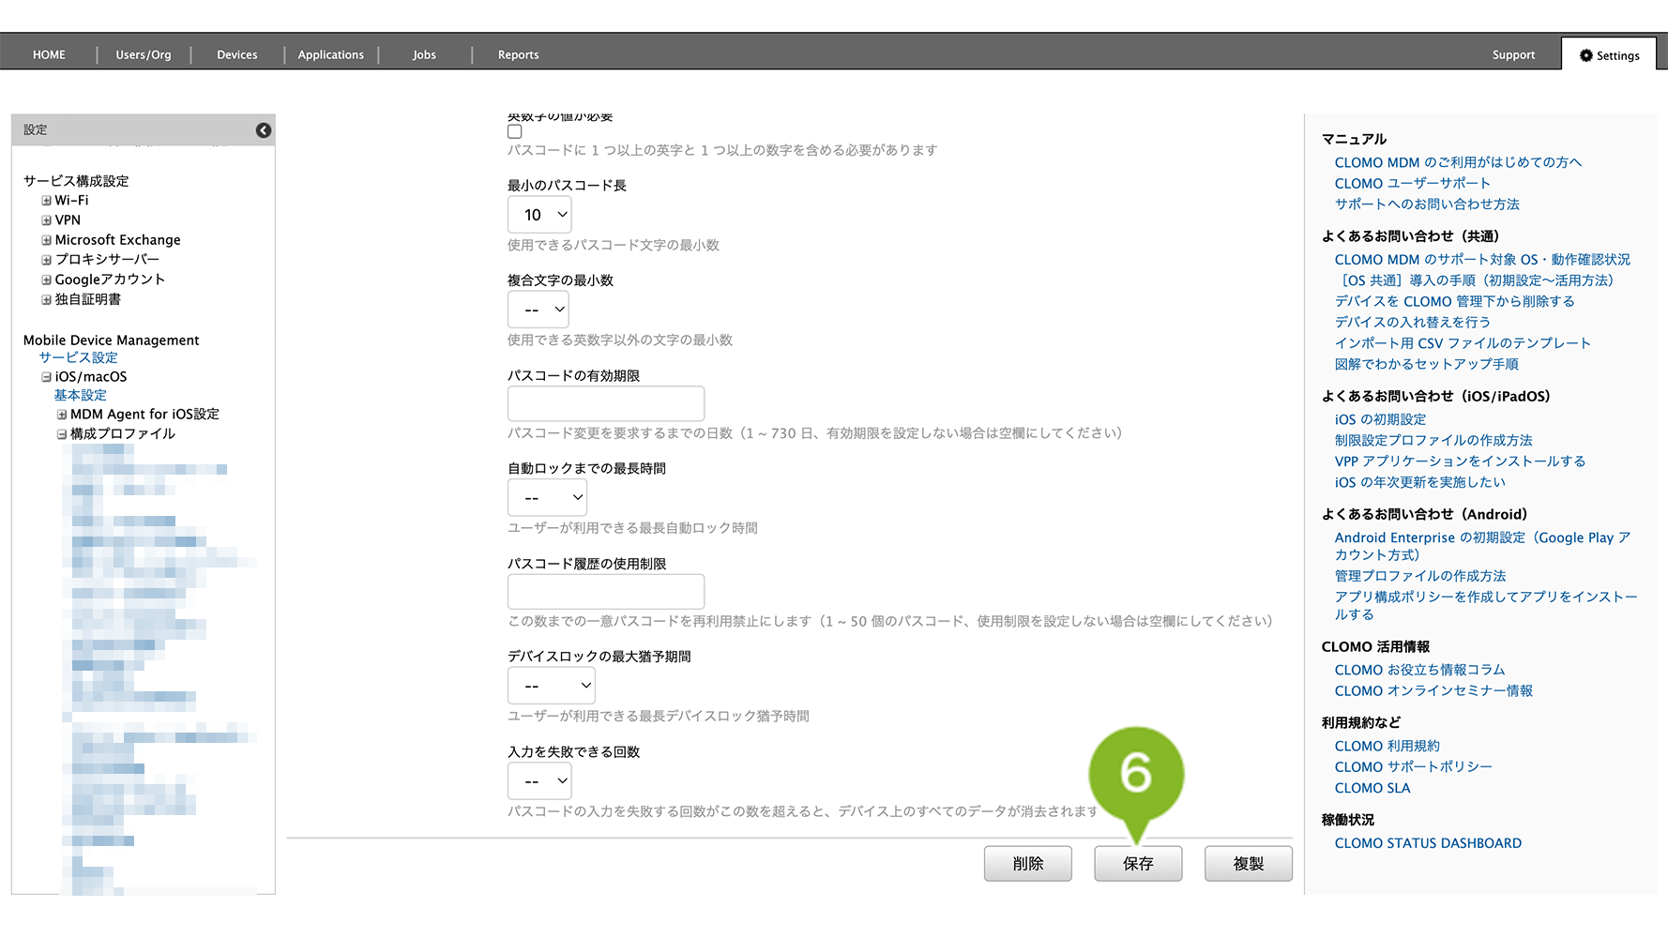Click plus icon beside Googleアカウント
Image resolution: width=1668 pixels, height=938 pixels.
click(46, 280)
